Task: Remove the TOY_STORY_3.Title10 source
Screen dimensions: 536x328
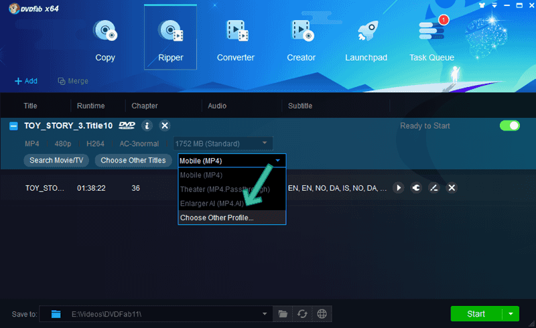Action: coord(165,126)
